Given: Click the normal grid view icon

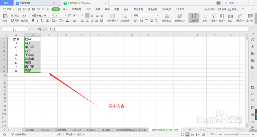Looking at the screenshot, I should [188, 134].
